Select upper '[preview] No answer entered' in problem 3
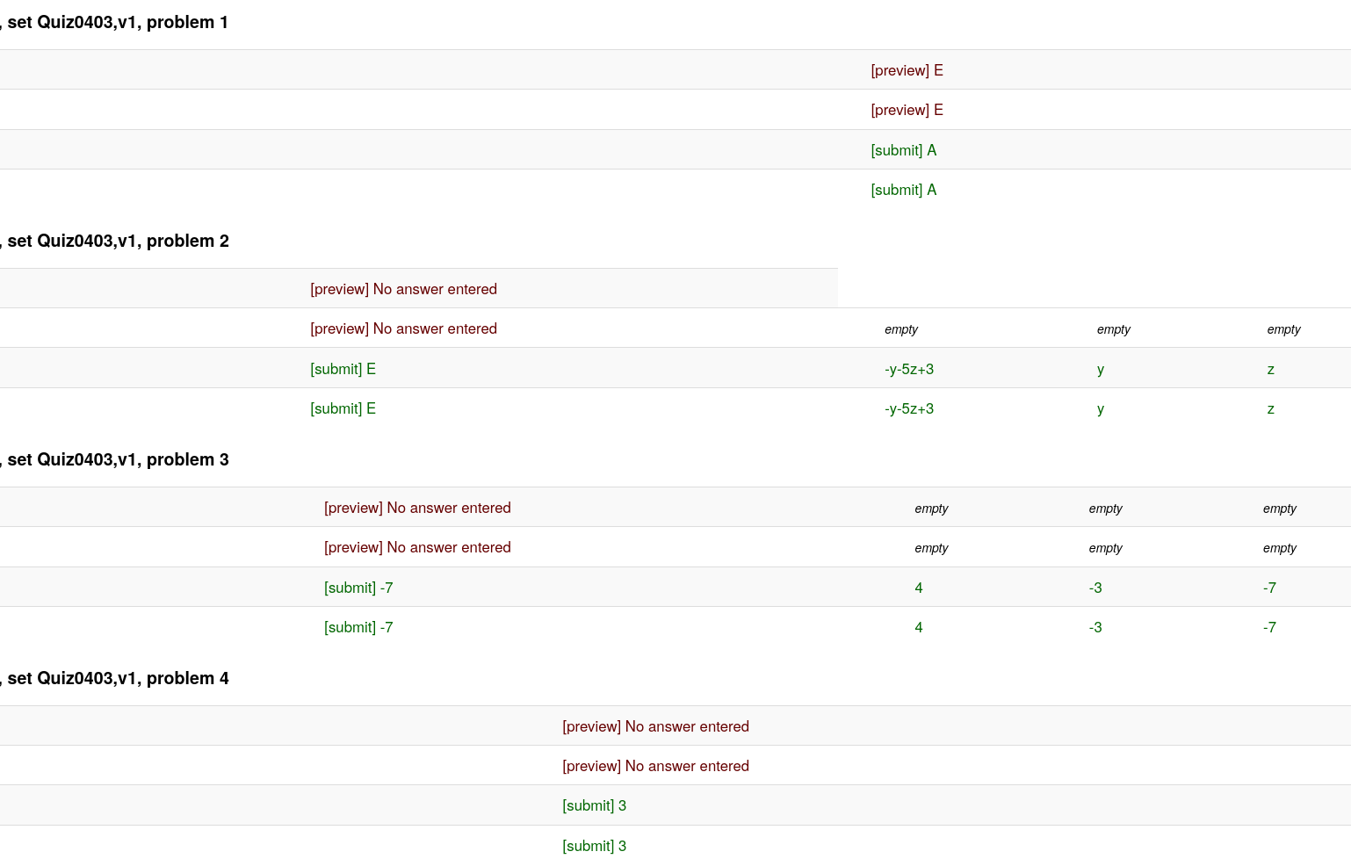Viewport: 1351px width, 866px height. [417, 508]
